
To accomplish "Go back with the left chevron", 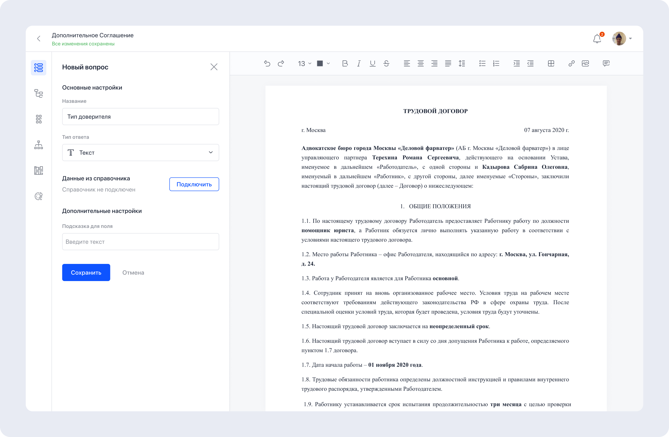I will tap(39, 39).
